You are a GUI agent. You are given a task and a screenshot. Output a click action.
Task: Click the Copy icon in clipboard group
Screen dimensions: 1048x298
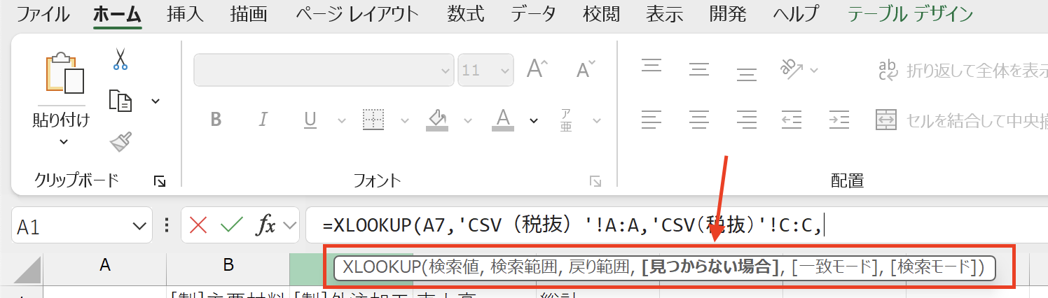coord(120,101)
